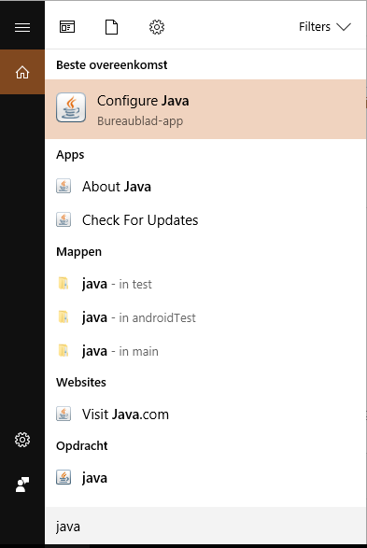Click the Java icon beside java command
The width and height of the screenshot is (367, 548).
[64, 478]
